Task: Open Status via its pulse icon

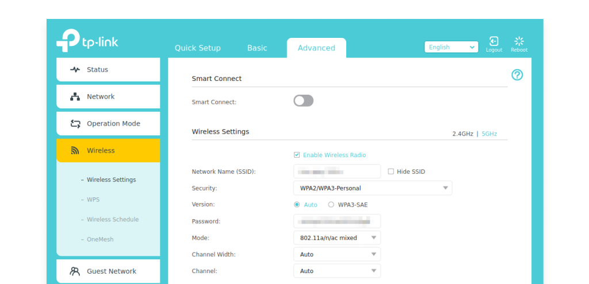Action: pos(75,69)
